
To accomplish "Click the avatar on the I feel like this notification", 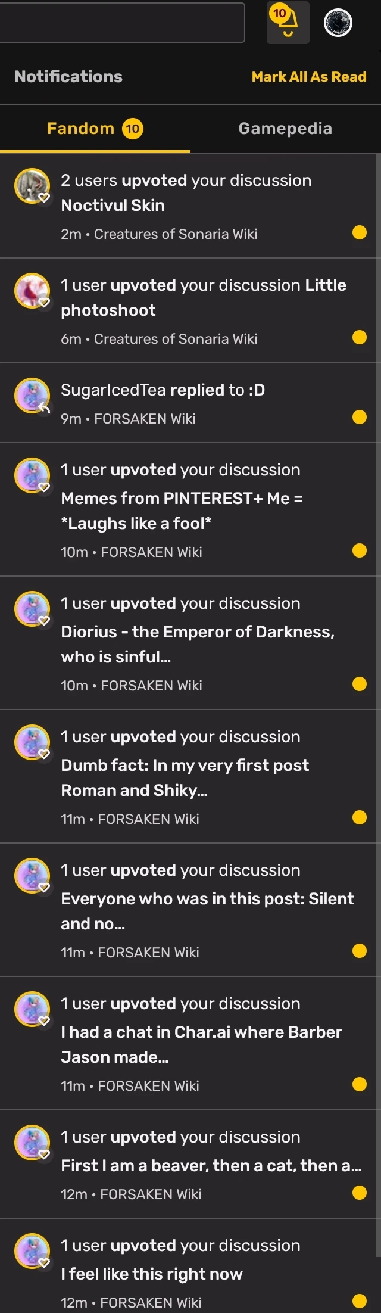I will [33, 1251].
